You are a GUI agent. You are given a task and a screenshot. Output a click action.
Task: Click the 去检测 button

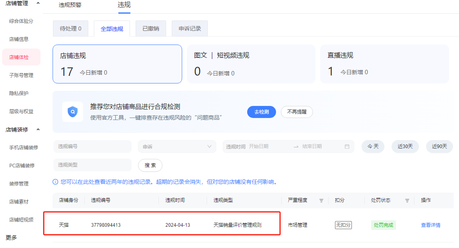(x=261, y=112)
